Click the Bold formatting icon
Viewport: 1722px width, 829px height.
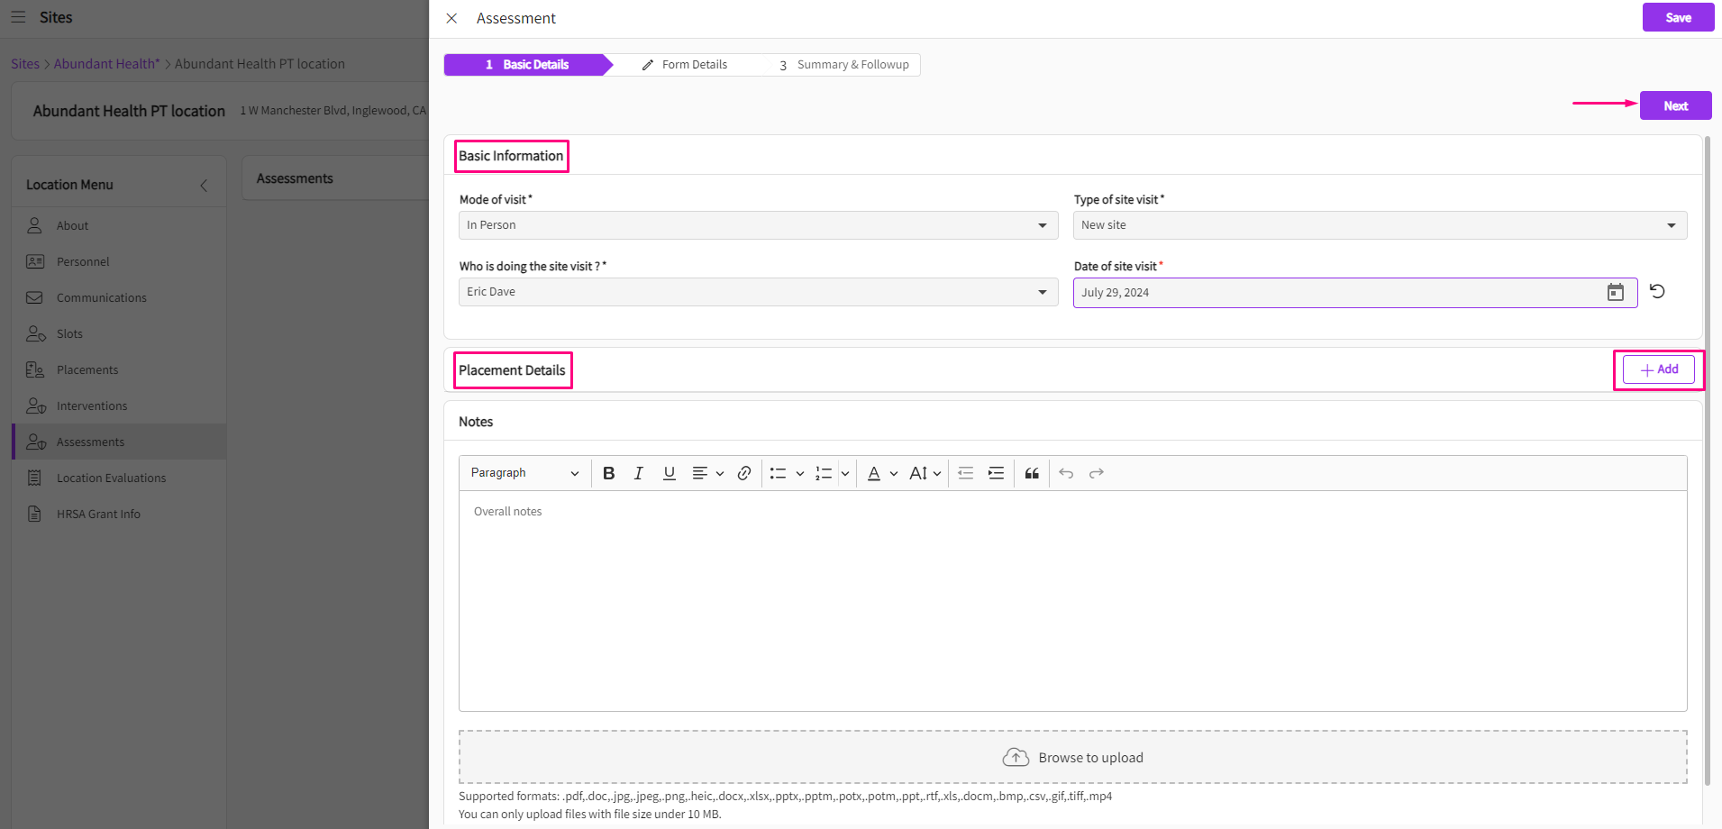[609, 473]
